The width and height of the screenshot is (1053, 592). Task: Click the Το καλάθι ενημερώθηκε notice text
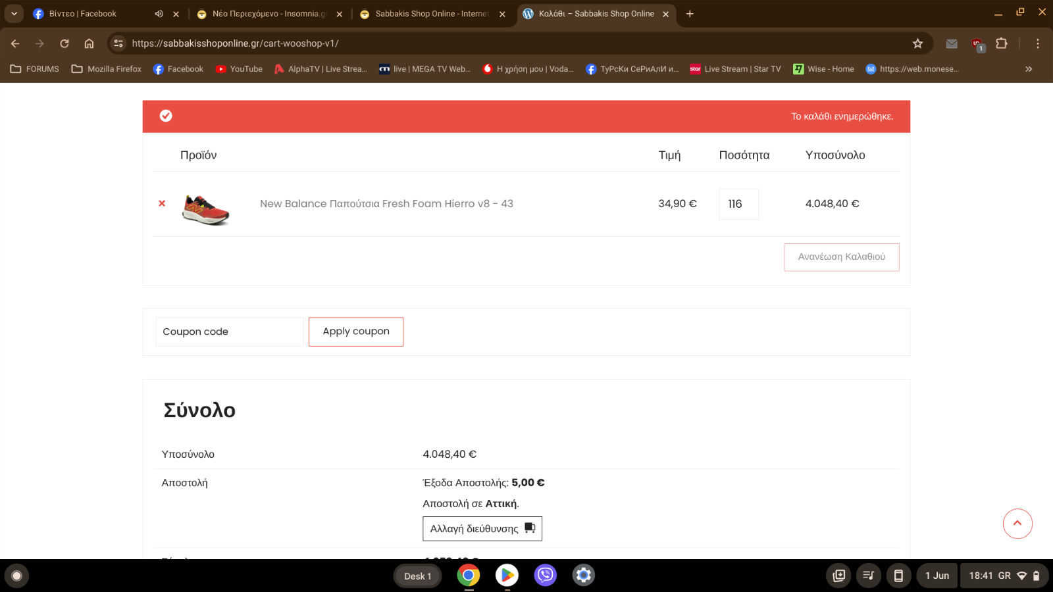click(x=842, y=116)
